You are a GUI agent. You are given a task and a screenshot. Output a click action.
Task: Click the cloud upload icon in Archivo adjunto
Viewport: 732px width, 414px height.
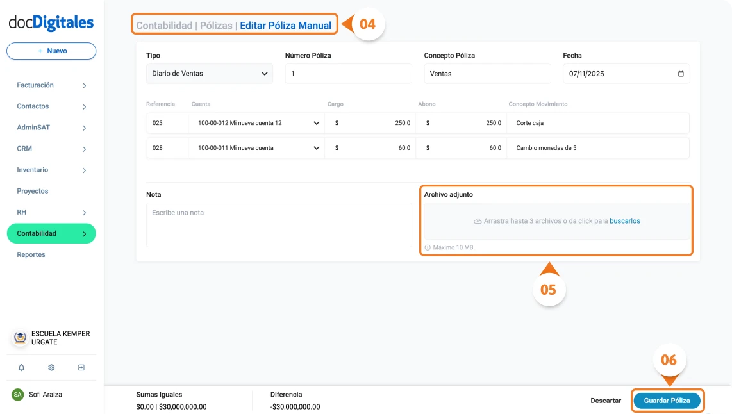coord(478,220)
